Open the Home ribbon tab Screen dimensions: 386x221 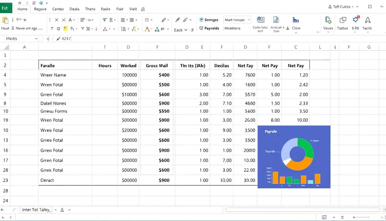(22, 9)
